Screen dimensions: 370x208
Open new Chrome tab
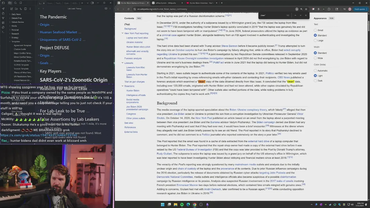click(222, 3)
